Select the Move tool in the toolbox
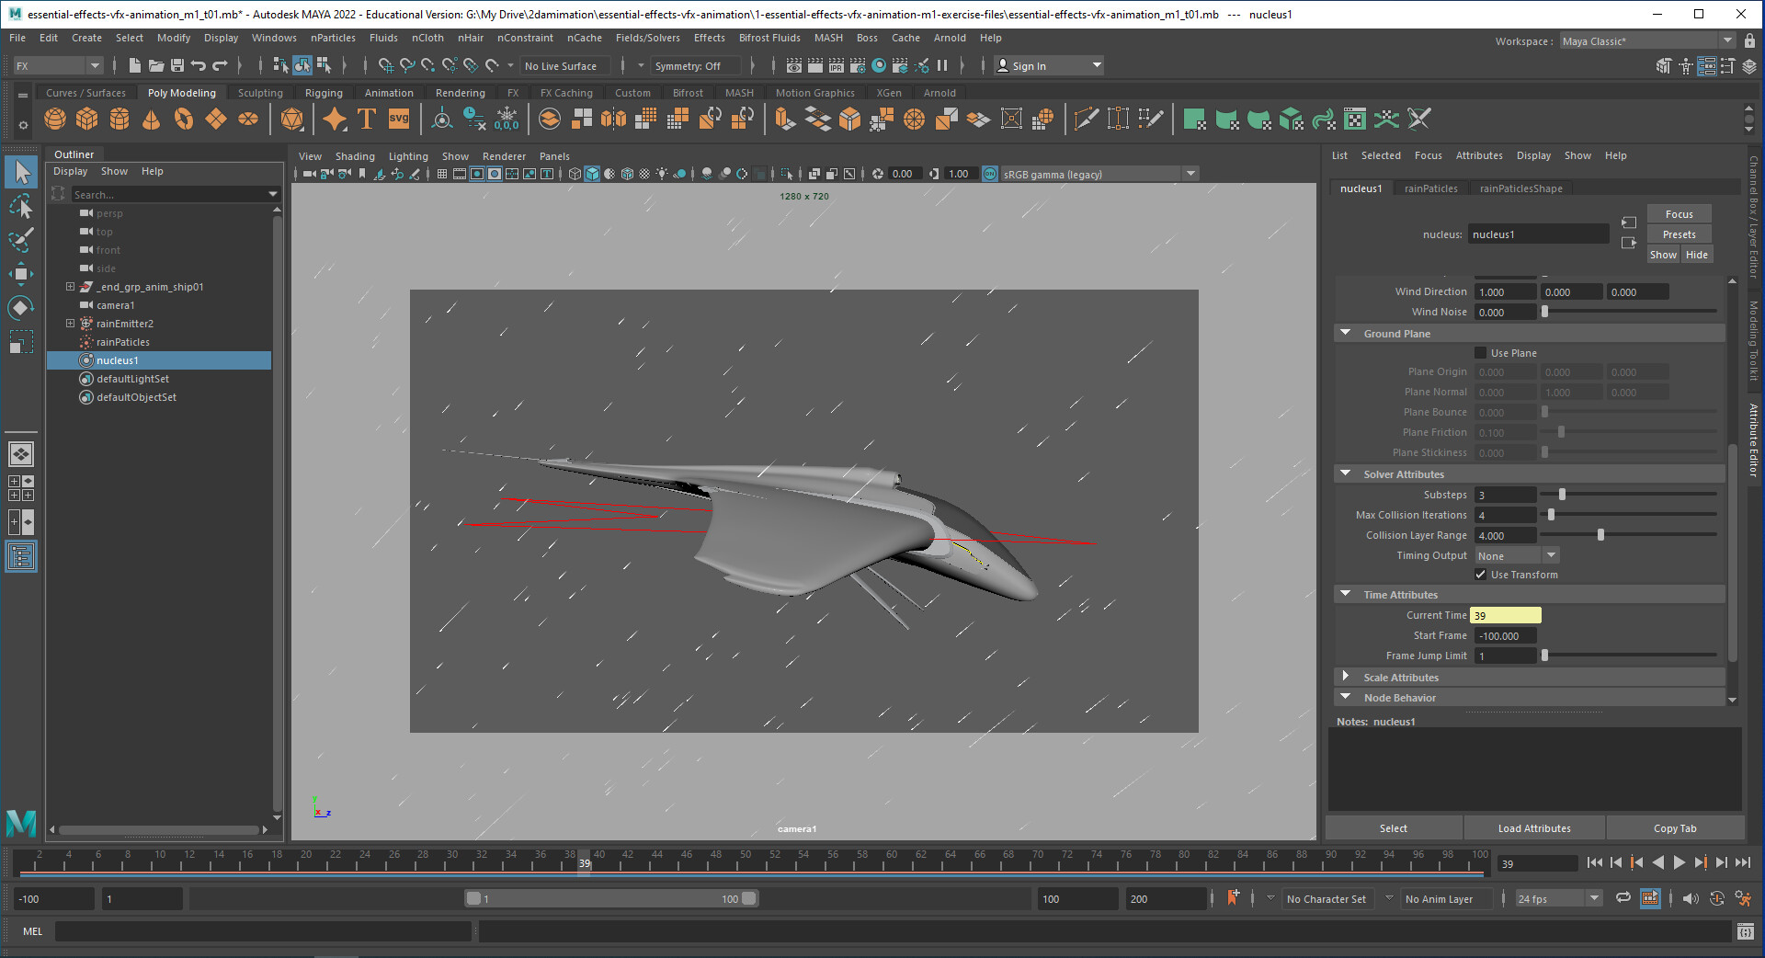The image size is (1765, 958). 20,274
